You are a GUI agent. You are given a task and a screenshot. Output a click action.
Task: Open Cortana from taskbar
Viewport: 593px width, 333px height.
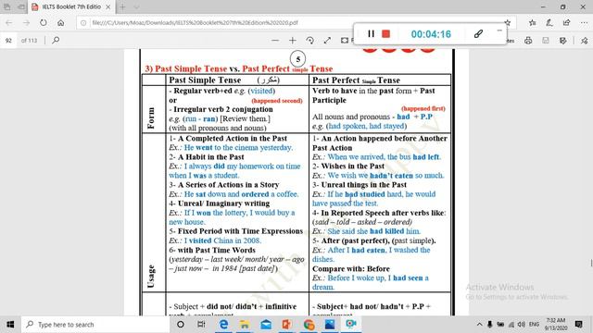(181, 325)
